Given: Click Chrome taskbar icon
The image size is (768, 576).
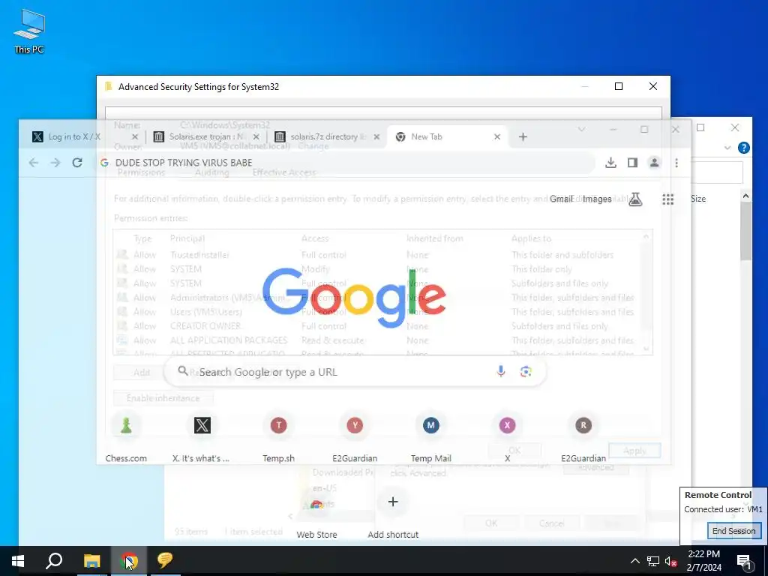Looking at the screenshot, I should pos(129,561).
